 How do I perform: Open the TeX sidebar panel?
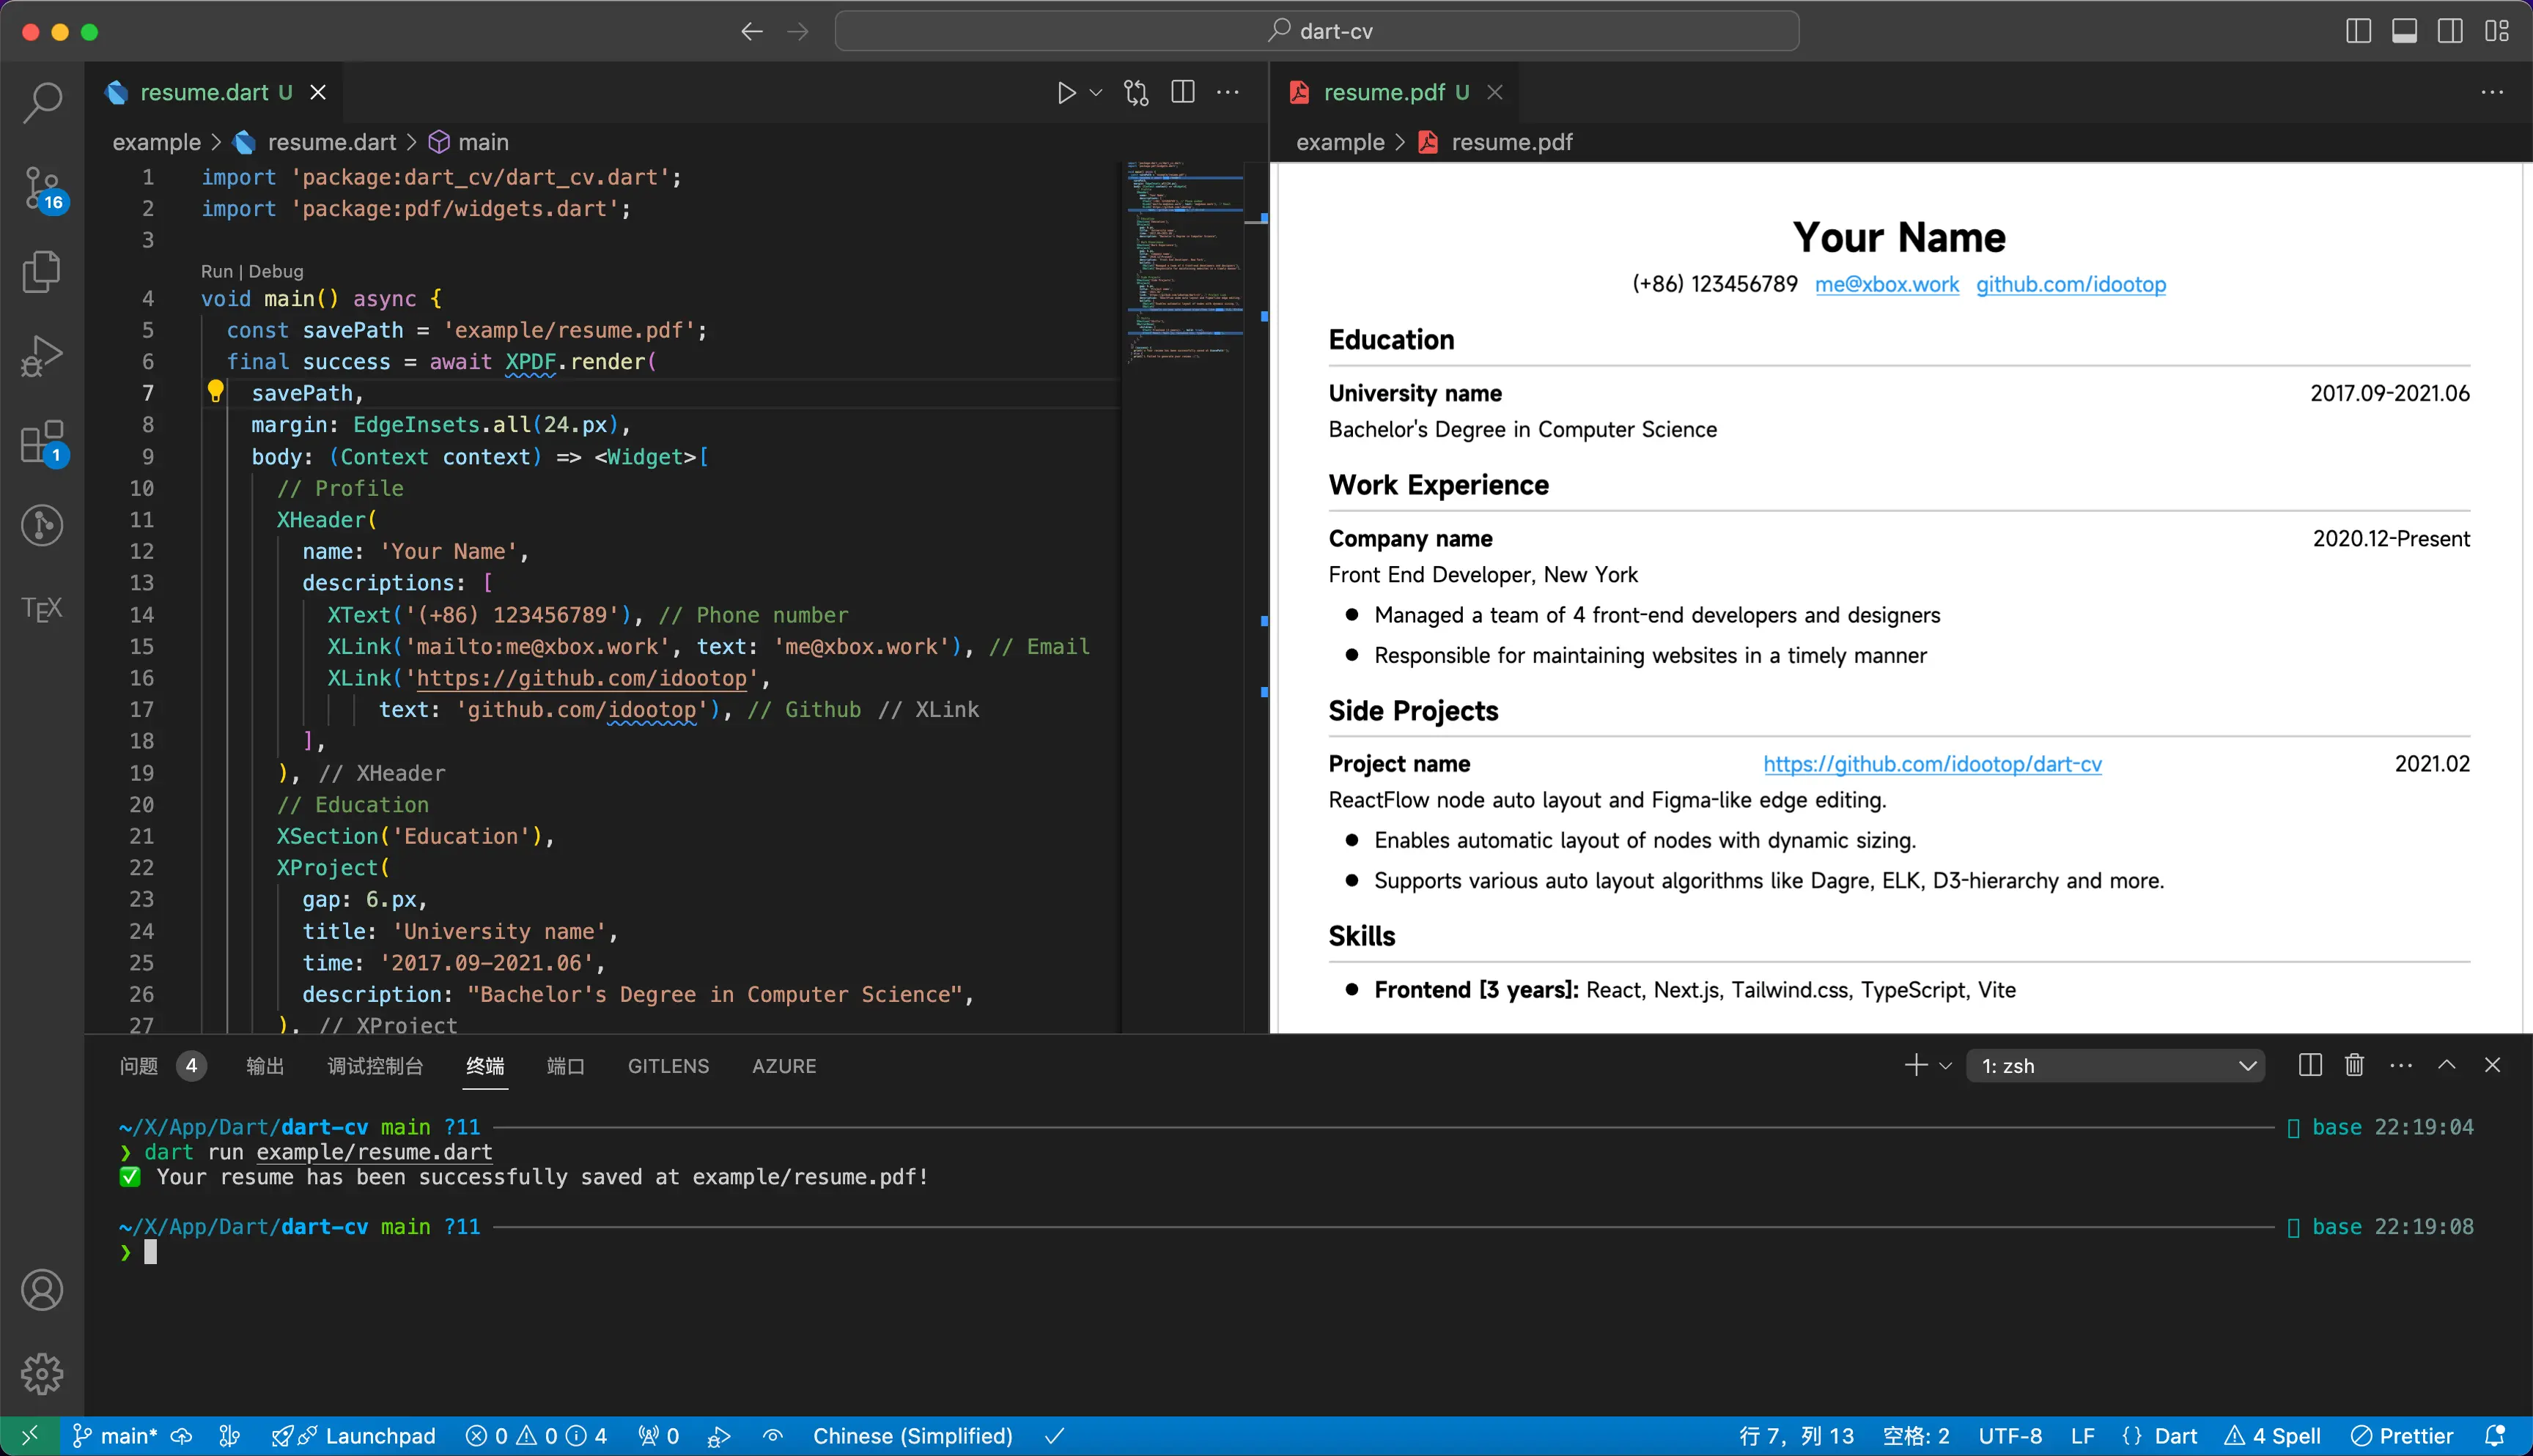42,608
